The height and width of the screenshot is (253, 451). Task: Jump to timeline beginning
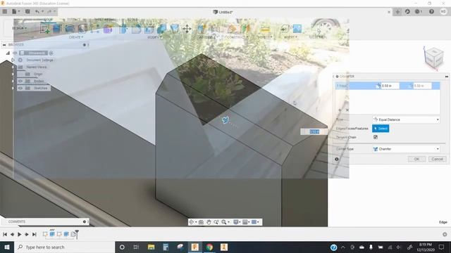tap(5, 234)
